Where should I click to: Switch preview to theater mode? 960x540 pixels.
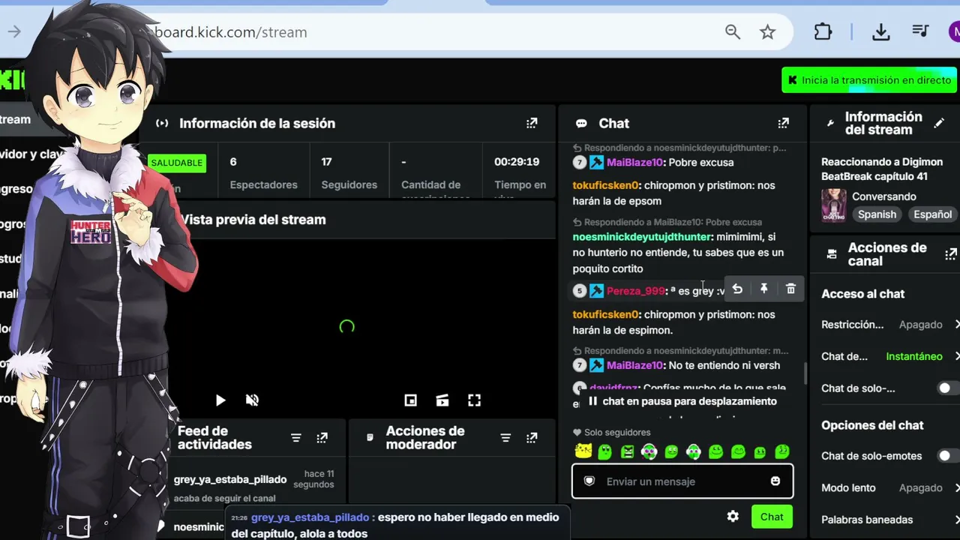pos(442,400)
